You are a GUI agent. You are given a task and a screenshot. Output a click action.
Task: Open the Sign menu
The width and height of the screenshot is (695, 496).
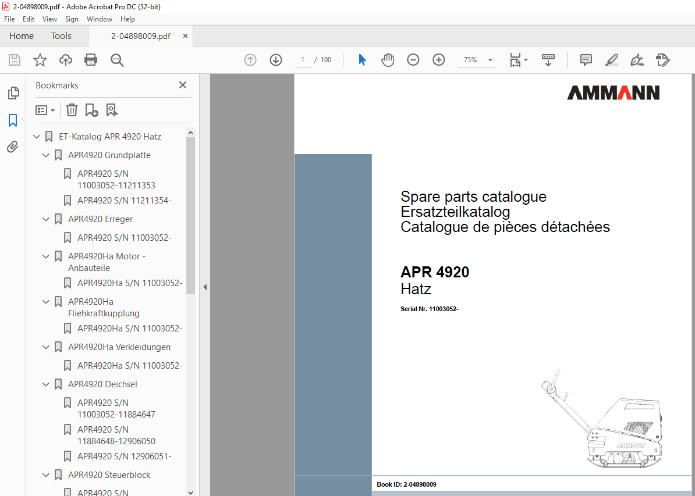click(72, 19)
